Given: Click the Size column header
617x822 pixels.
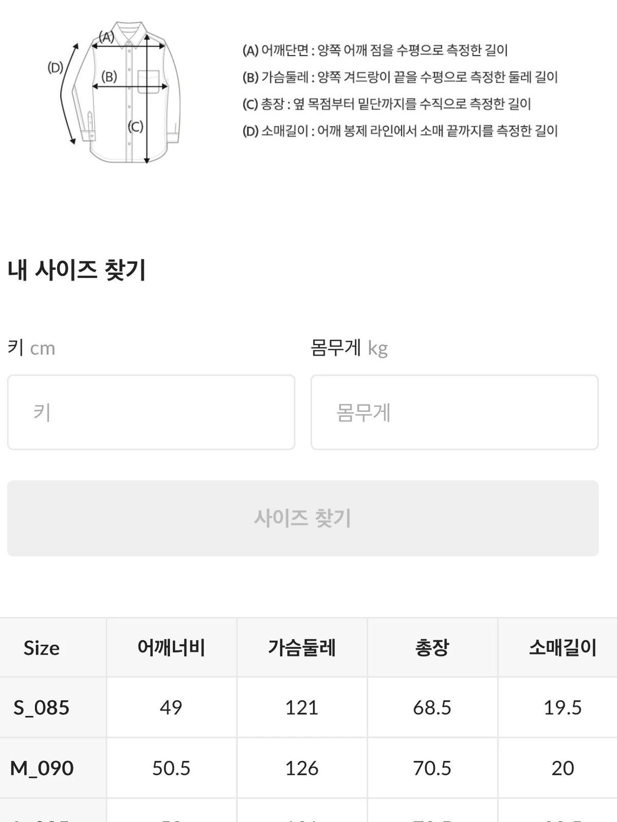Looking at the screenshot, I should 42,647.
